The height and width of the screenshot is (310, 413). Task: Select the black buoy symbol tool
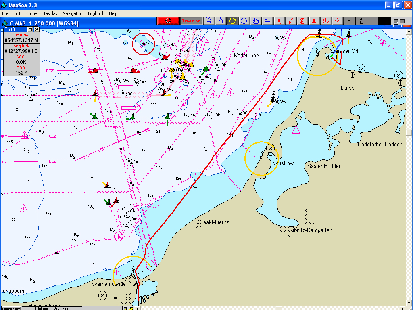click(361, 21)
